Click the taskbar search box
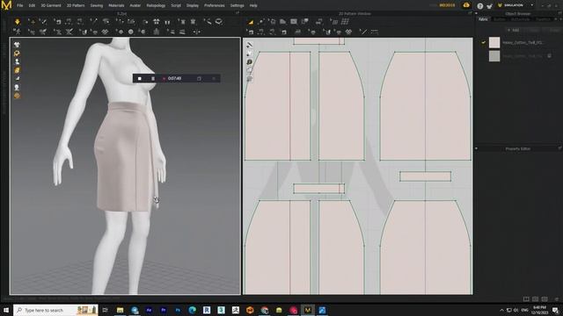The height and width of the screenshot is (316, 563). [x=55, y=310]
